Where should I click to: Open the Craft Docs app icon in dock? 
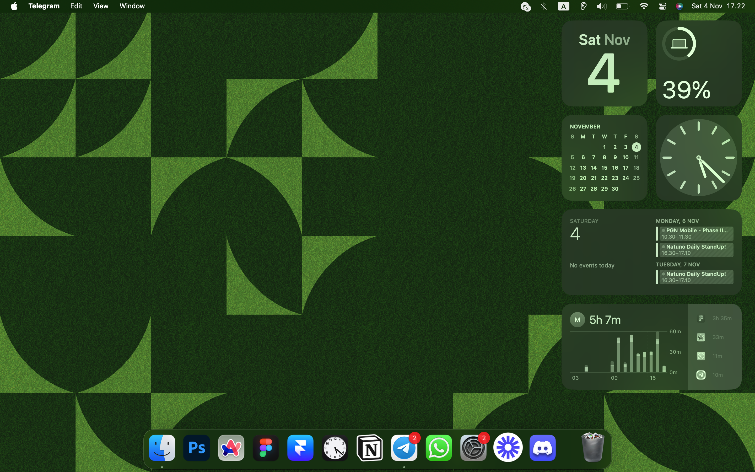(x=231, y=448)
